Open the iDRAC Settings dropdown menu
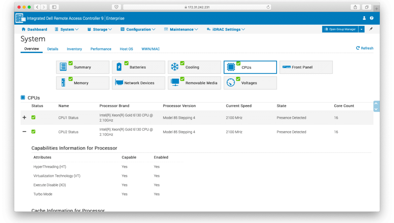Screen dimensions: 394x223 coord(226,29)
